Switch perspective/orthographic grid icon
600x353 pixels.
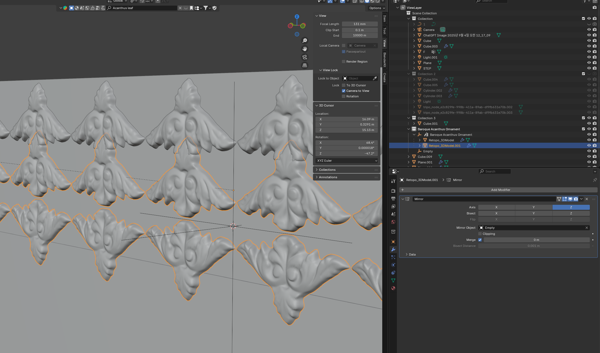tap(305, 65)
